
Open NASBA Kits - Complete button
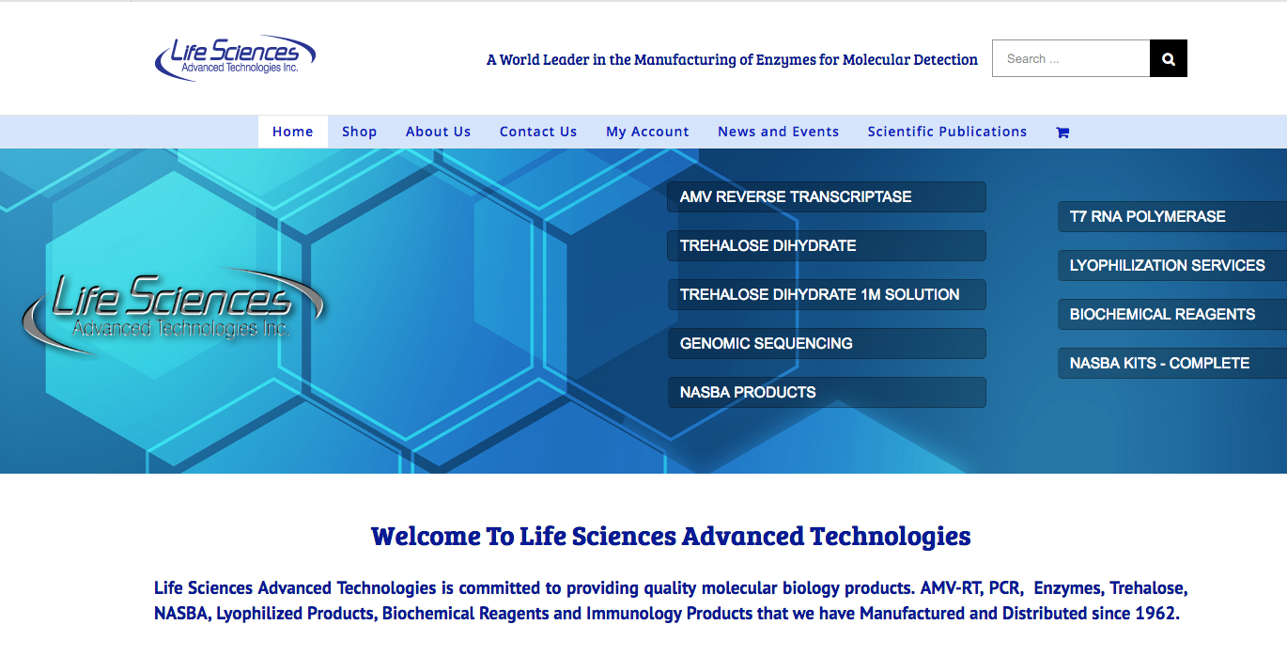click(1172, 363)
